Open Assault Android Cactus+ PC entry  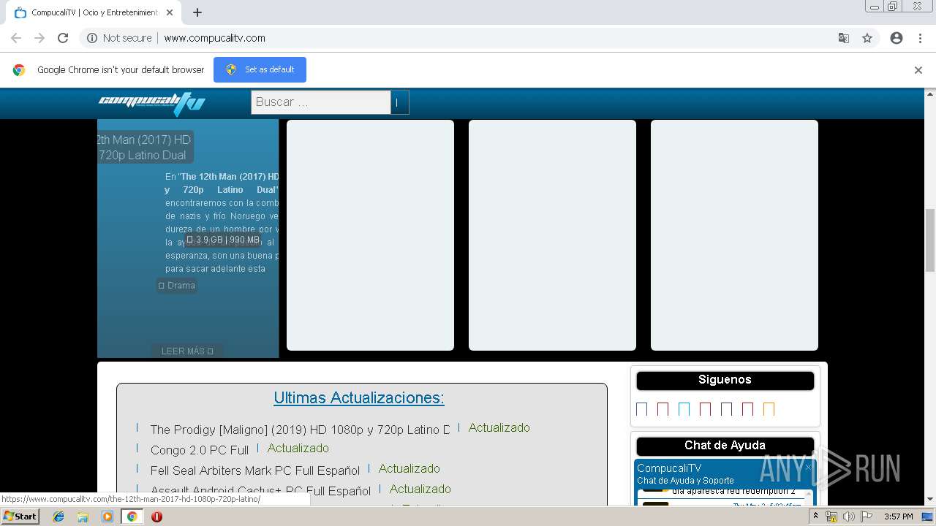click(261, 491)
